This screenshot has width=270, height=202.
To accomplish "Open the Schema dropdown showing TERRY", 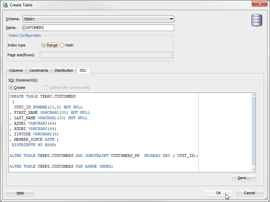I will tap(98, 19).
